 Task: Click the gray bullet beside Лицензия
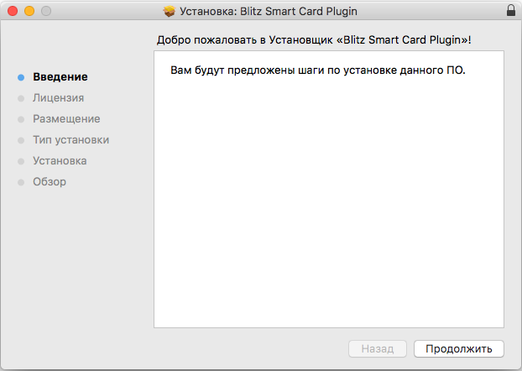point(21,98)
